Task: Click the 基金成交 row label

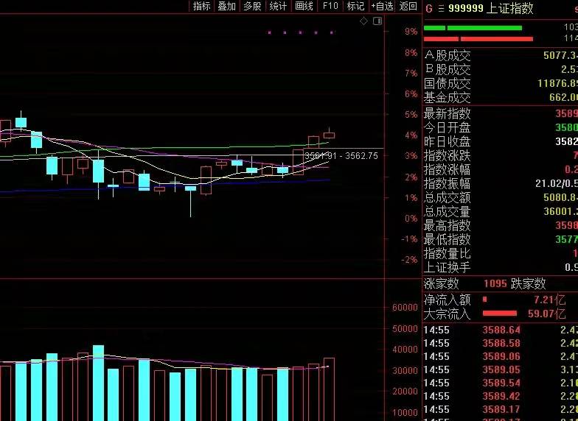Action: coord(447,97)
